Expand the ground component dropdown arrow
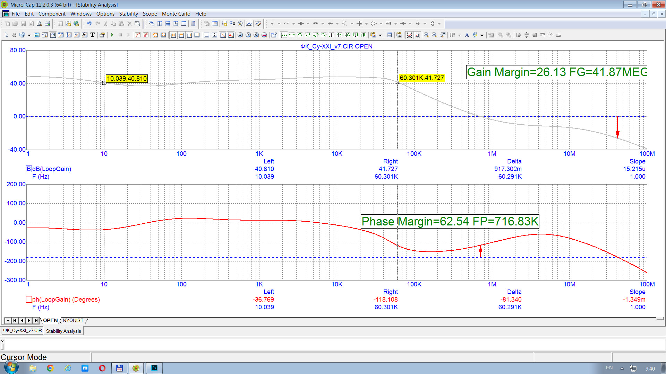 pos(279,24)
